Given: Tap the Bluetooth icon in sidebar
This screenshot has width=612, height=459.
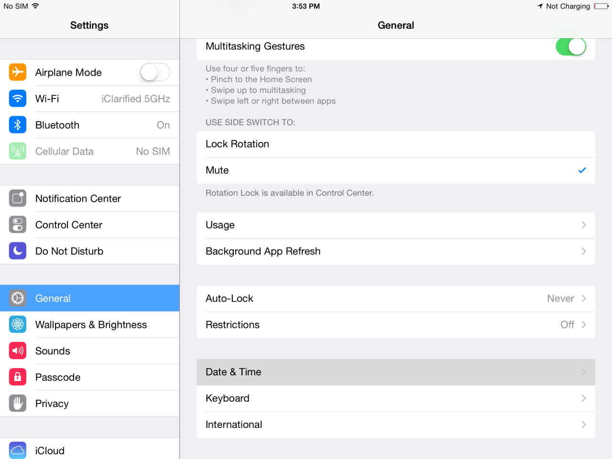Looking at the screenshot, I should point(18,125).
